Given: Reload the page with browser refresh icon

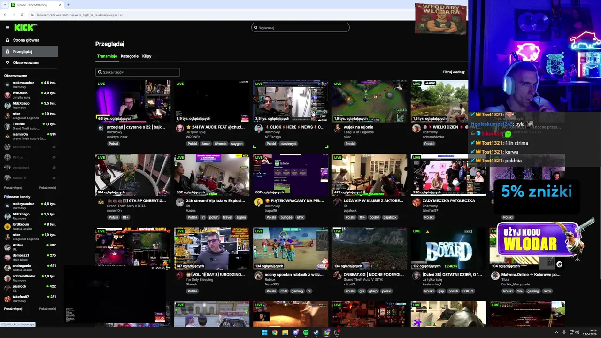Looking at the screenshot, I should click(x=22, y=15).
